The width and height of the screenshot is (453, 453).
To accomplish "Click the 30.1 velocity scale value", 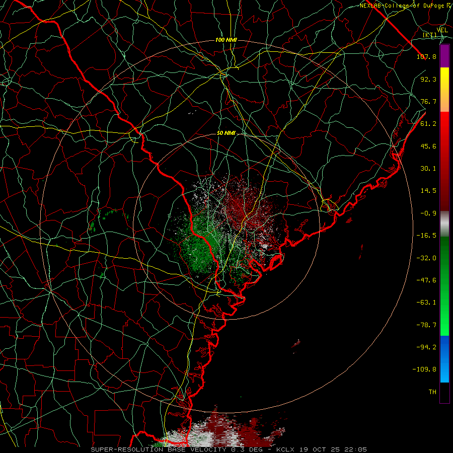I will tap(428, 169).
